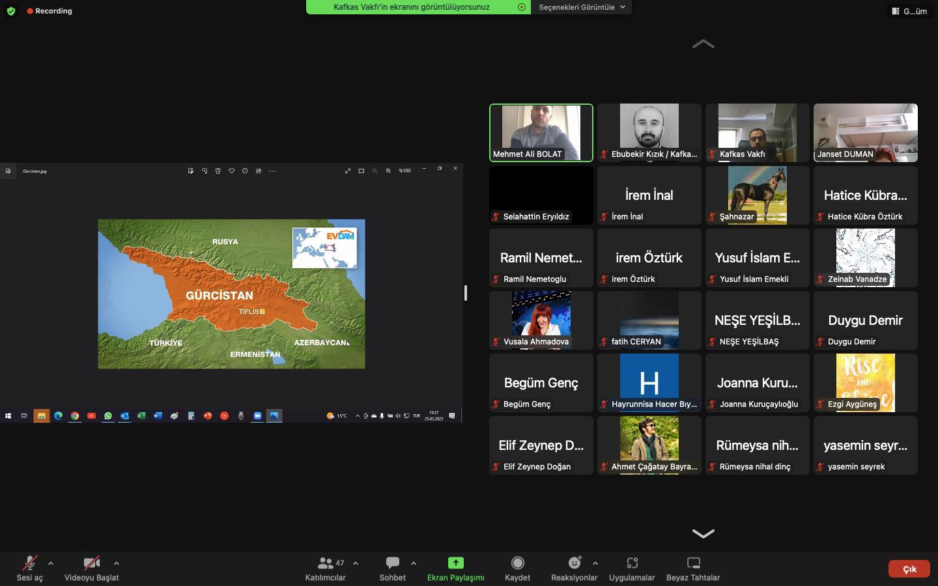Click the green encryption shield icon
The height and width of the screenshot is (586, 938).
pos(11,11)
